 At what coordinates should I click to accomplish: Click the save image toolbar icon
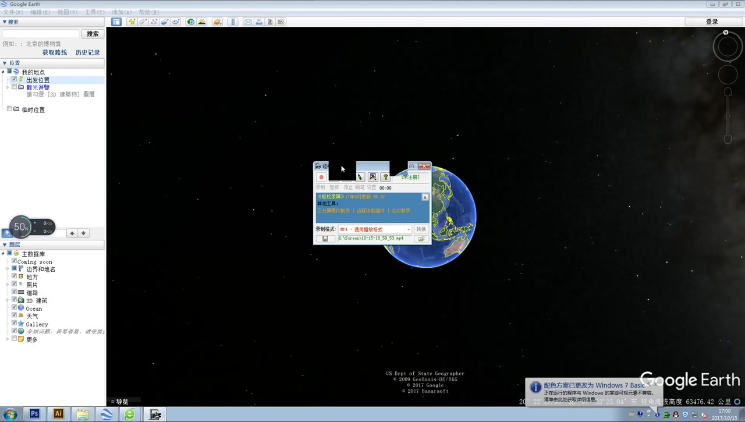pos(270,22)
